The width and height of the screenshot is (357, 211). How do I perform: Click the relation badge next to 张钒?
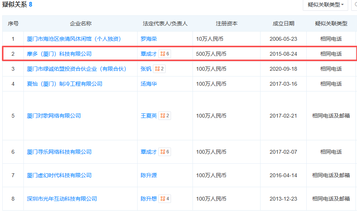159,69
